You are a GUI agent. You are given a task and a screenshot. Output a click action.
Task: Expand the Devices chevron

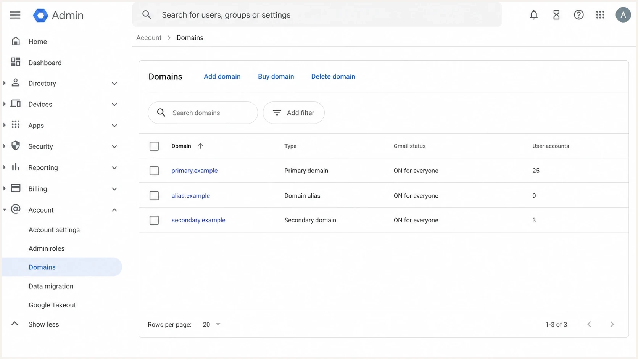pyautogui.click(x=114, y=105)
